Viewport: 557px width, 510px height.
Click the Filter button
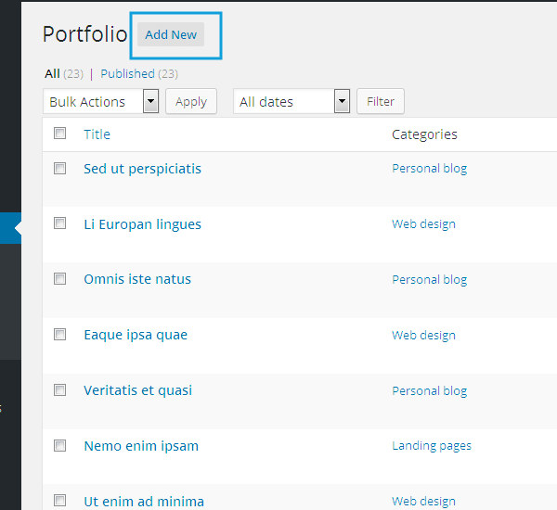(x=380, y=102)
